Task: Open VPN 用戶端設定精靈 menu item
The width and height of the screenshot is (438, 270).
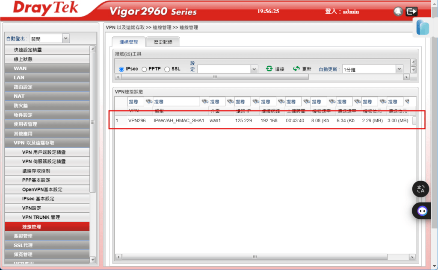Action: tap(47, 152)
